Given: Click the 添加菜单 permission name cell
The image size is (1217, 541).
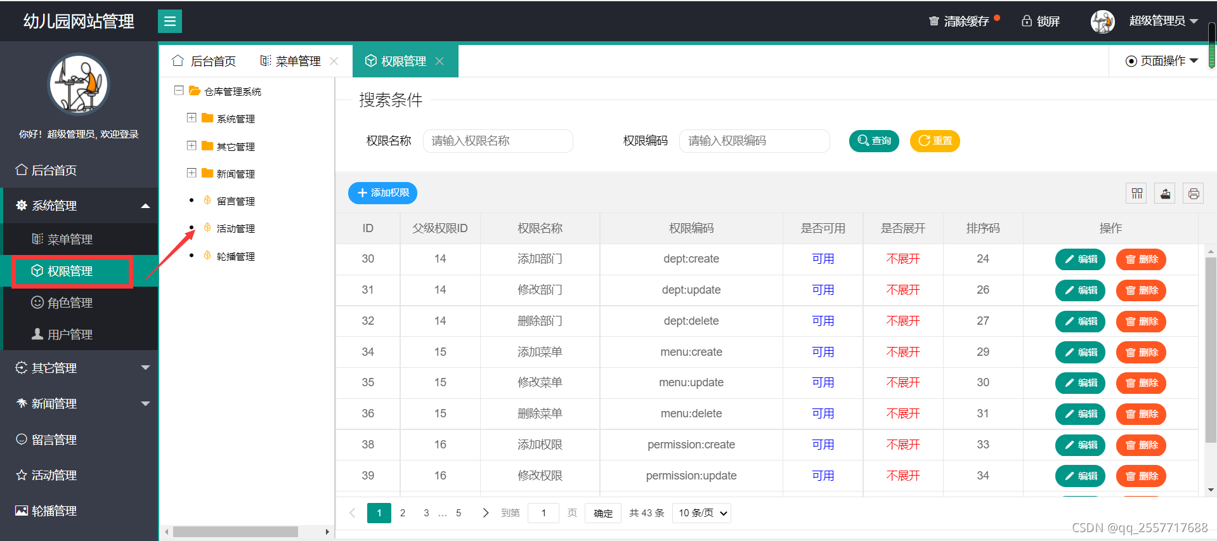Looking at the screenshot, I should coord(540,352).
